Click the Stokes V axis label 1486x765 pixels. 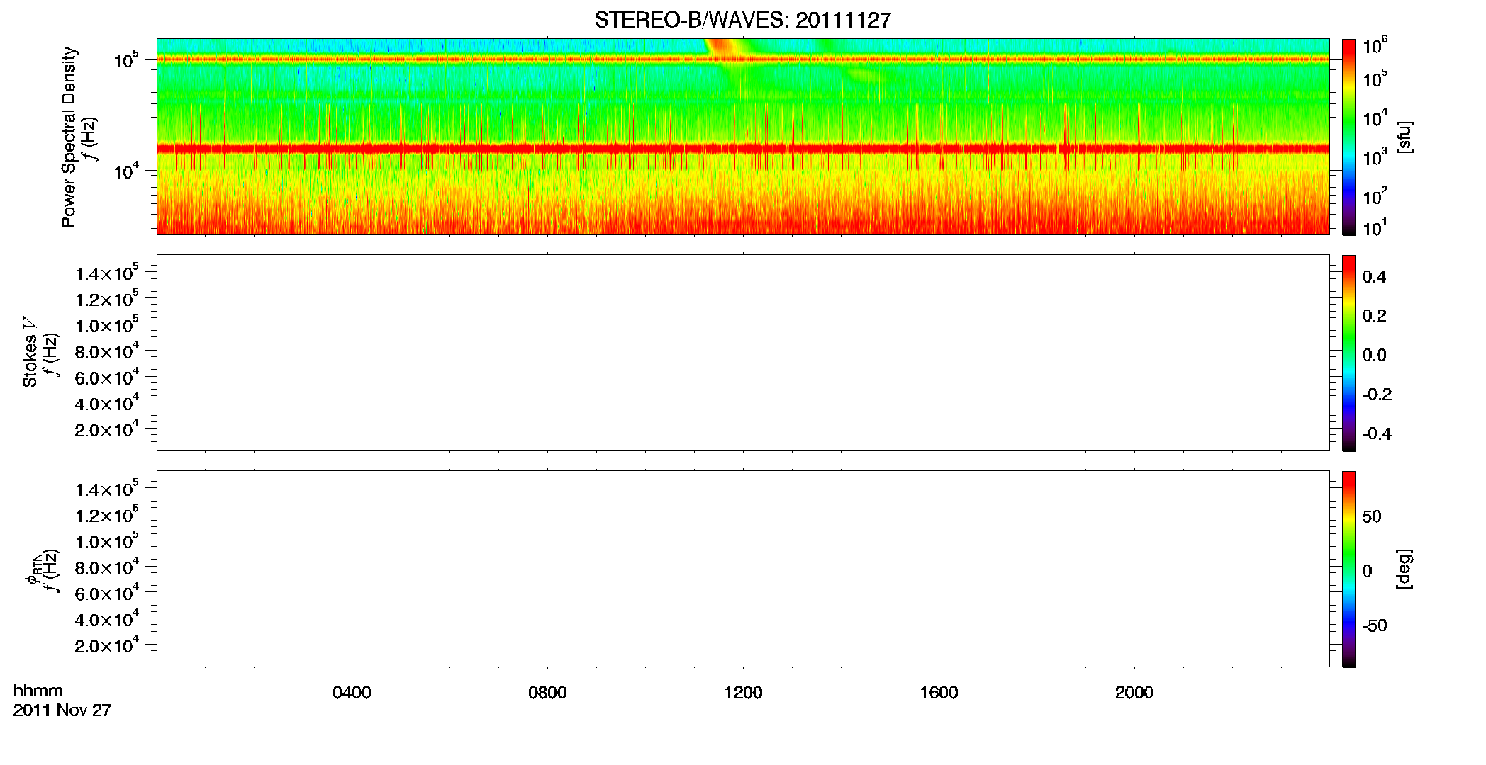(30, 353)
